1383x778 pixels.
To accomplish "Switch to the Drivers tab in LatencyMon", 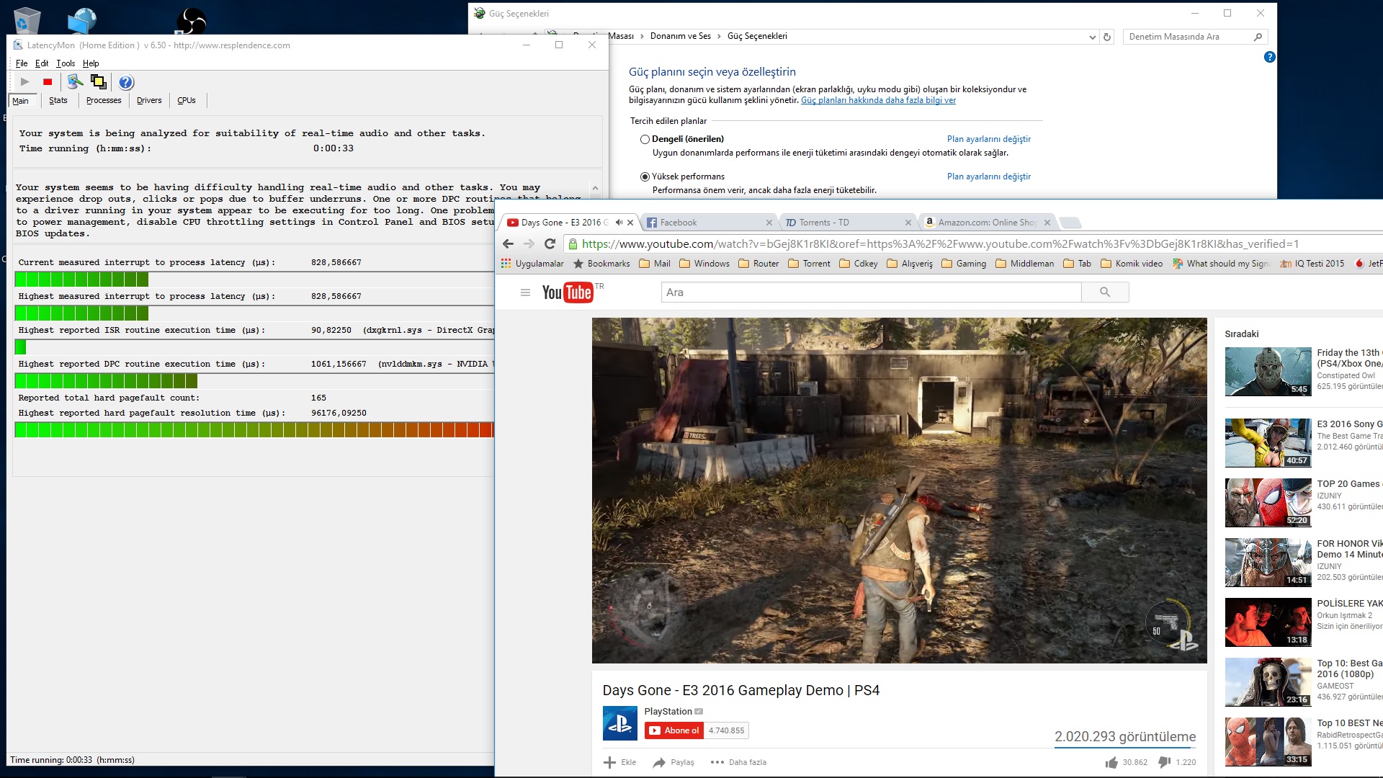I will point(149,100).
